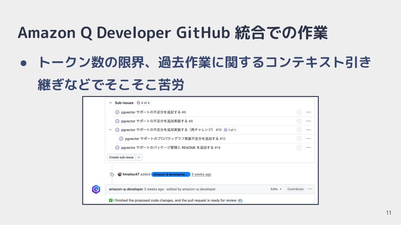The image size is (401, 225).
Task: Click hmatsu47 avatar image
Action: 120,174
